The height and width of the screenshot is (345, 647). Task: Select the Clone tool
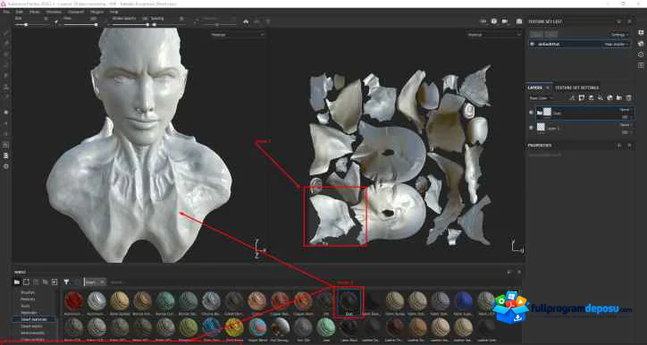pyautogui.click(x=5, y=86)
